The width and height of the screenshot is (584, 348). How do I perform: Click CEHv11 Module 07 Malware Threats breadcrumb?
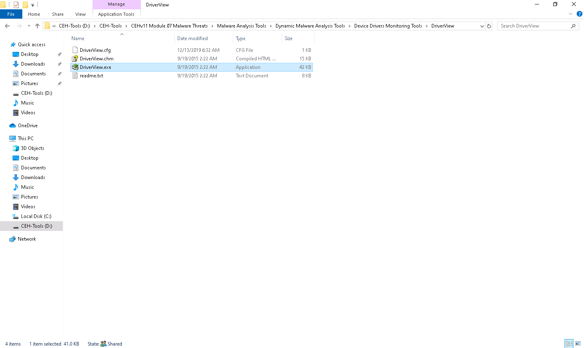click(169, 26)
